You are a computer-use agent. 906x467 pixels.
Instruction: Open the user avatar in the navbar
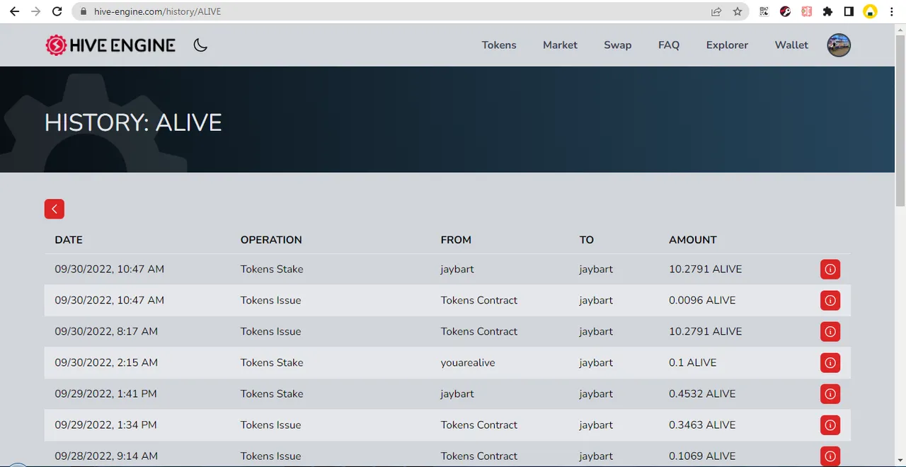pos(839,45)
